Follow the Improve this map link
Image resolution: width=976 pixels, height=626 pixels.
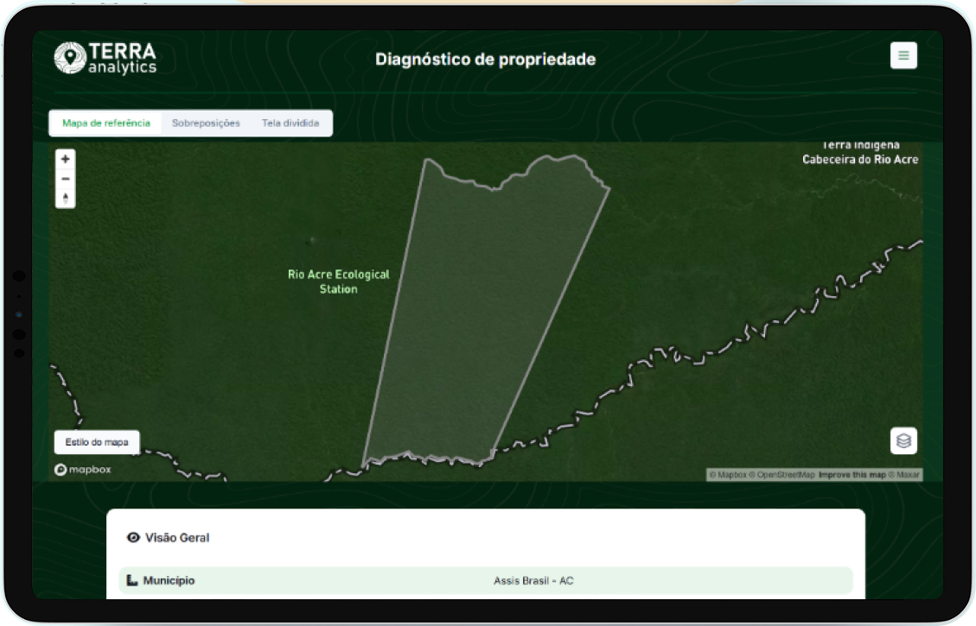[852, 475]
